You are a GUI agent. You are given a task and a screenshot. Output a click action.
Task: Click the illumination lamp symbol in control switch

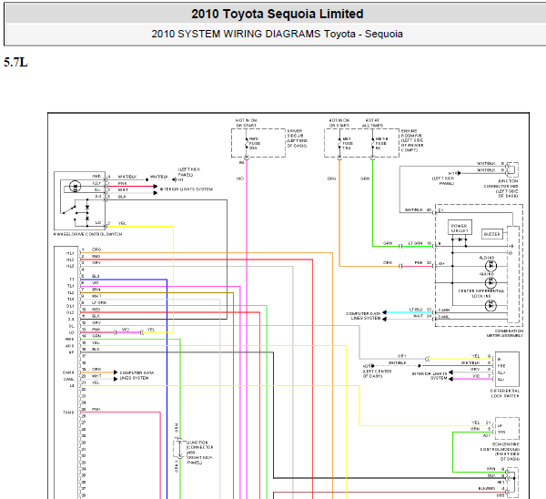coord(76,187)
